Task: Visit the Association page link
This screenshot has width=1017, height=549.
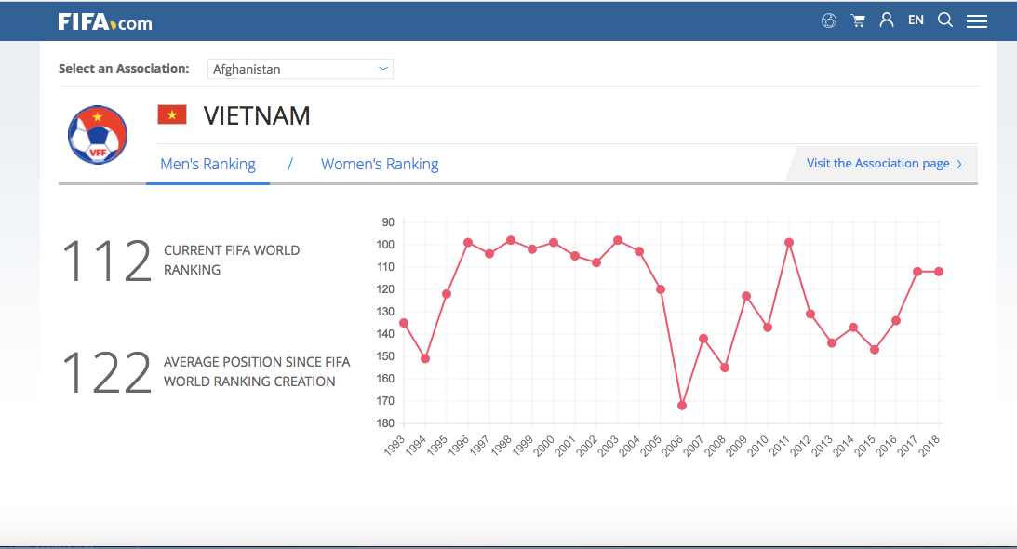Action: [878, 164]
